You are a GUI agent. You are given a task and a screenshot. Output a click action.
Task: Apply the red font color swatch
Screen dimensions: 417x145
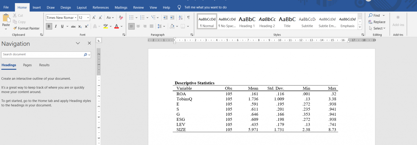click(x=116, y=26)
